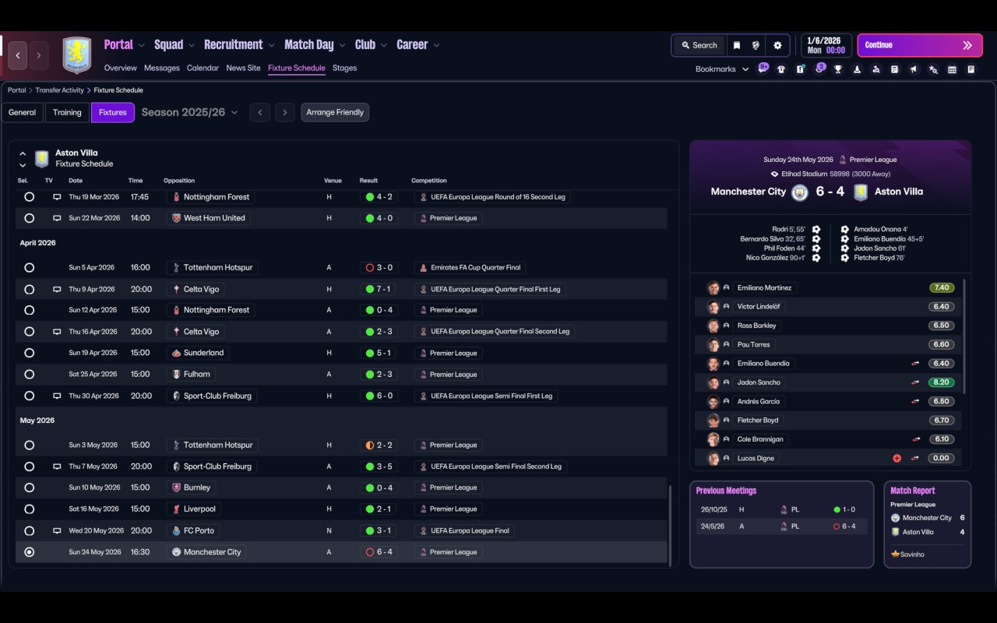Expand the Match Day menu dropdown

click(x=342, y=45)
